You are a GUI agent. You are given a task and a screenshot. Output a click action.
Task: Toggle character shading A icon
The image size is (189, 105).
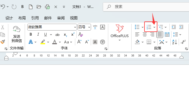pos(95,42)
